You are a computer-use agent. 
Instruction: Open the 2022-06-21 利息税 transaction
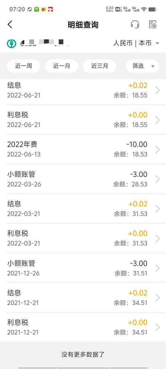pos(83,120)
